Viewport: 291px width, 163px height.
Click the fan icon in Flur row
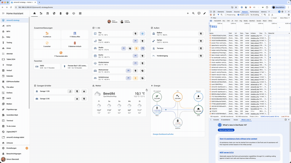(x=142, y=34)
